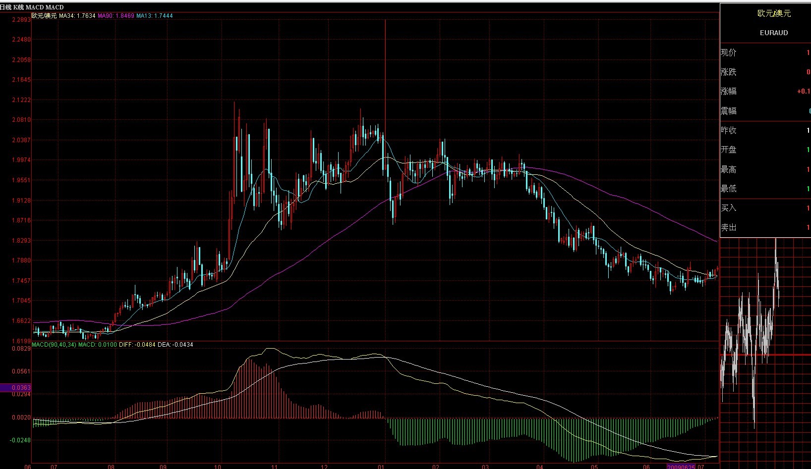This screenshot has height=469, width=811.
Task: Click the 最低 row in the quote panel
Action: [765, 189]
